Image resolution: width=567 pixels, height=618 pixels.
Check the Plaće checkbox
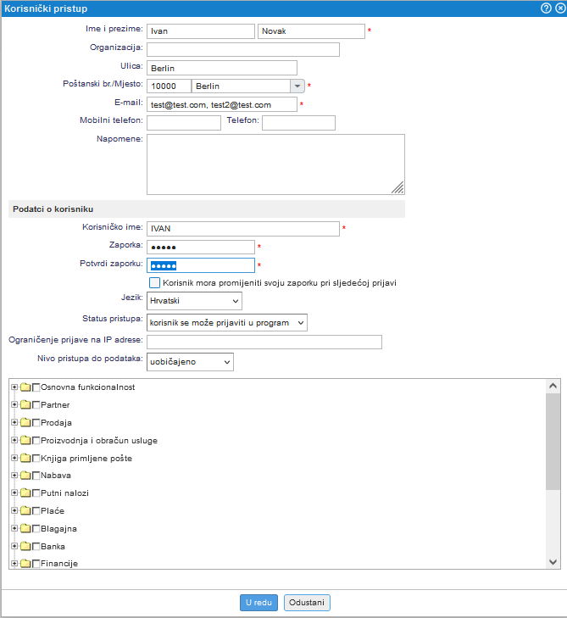[36, 511]
